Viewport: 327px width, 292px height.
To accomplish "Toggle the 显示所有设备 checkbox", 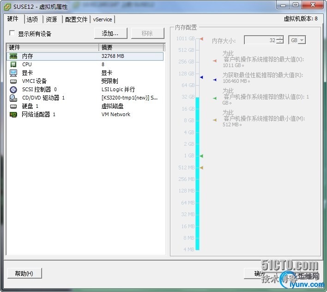I will (12, 33).
